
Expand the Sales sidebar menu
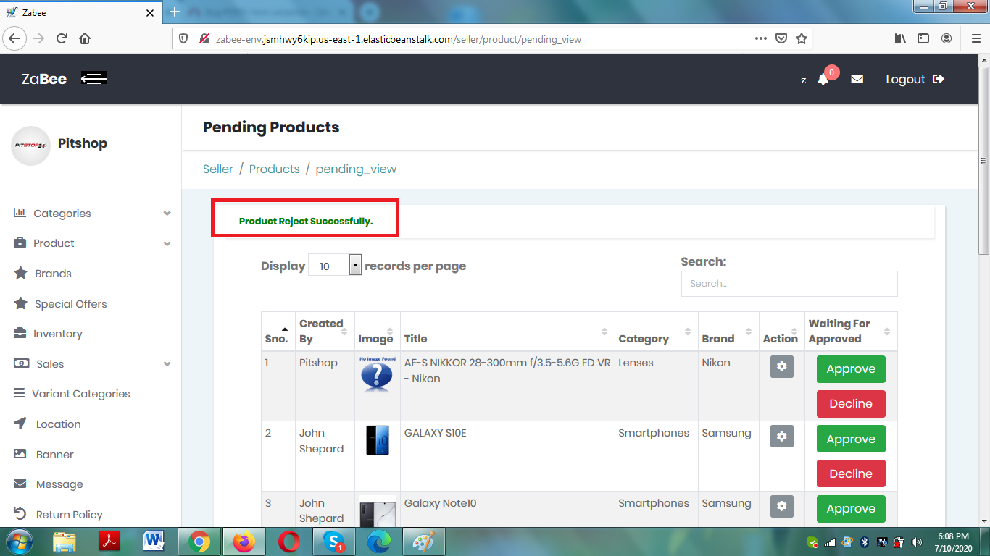coord(92,364)
